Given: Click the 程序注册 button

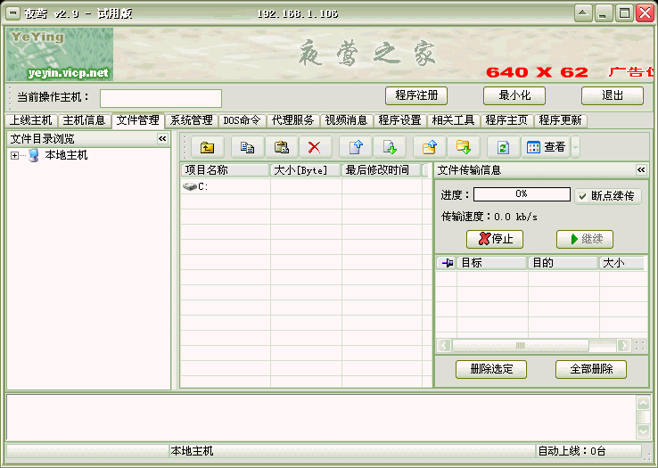Looking at the screenshot, I should (415, 95).
